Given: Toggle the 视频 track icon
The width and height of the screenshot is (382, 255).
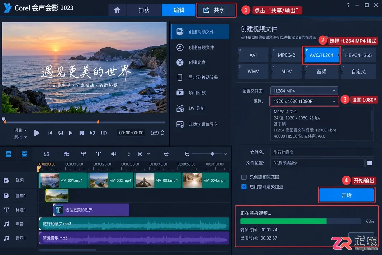Looking at the screenshot, I should pyautogui.click(x=6, y=180).
